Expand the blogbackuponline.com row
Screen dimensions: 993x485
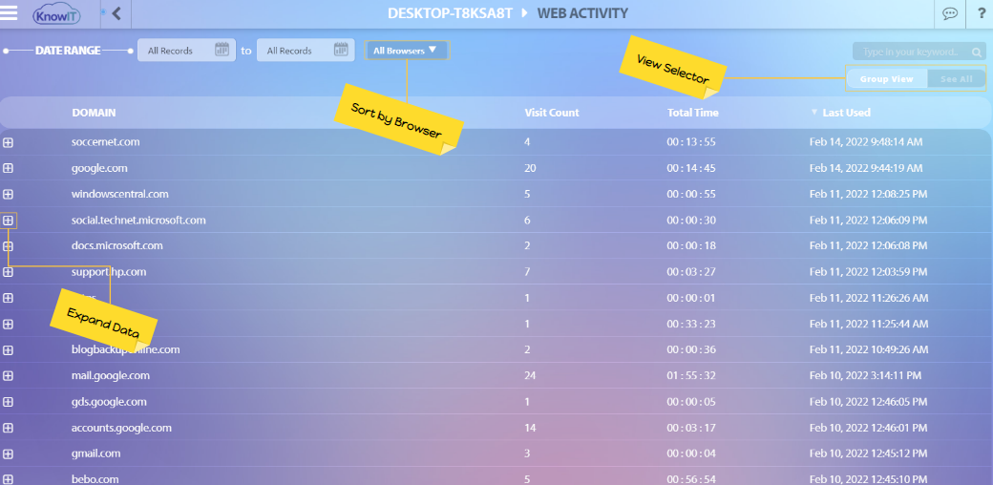8,349
